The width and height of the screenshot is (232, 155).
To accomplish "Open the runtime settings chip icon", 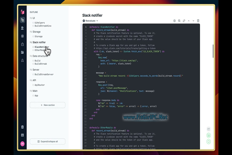I will (x=22, y=36).
